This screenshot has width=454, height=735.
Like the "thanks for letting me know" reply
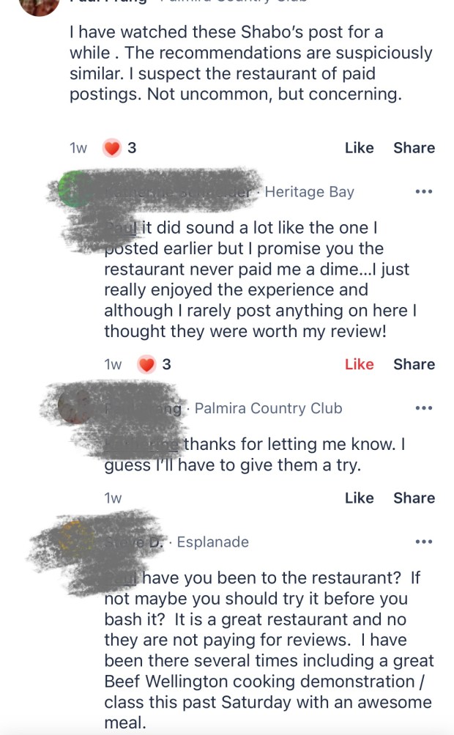(x=359, y=498)
